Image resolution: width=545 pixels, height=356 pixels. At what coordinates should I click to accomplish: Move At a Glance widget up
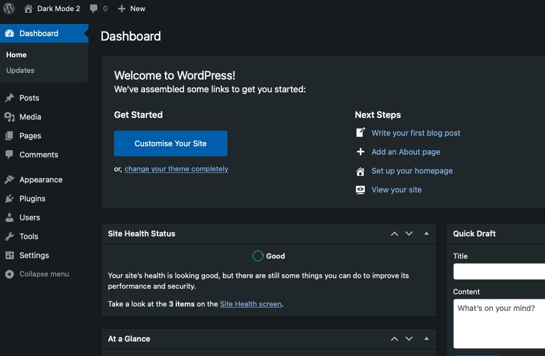(394, 339)
